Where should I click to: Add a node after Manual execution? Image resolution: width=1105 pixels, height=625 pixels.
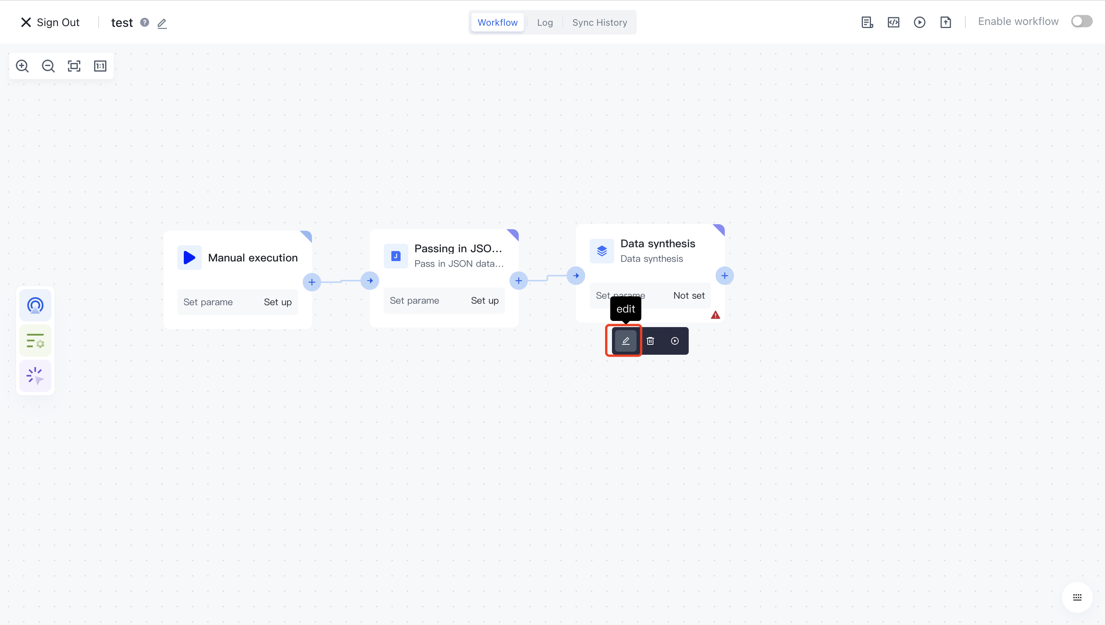tap(312, 282)
